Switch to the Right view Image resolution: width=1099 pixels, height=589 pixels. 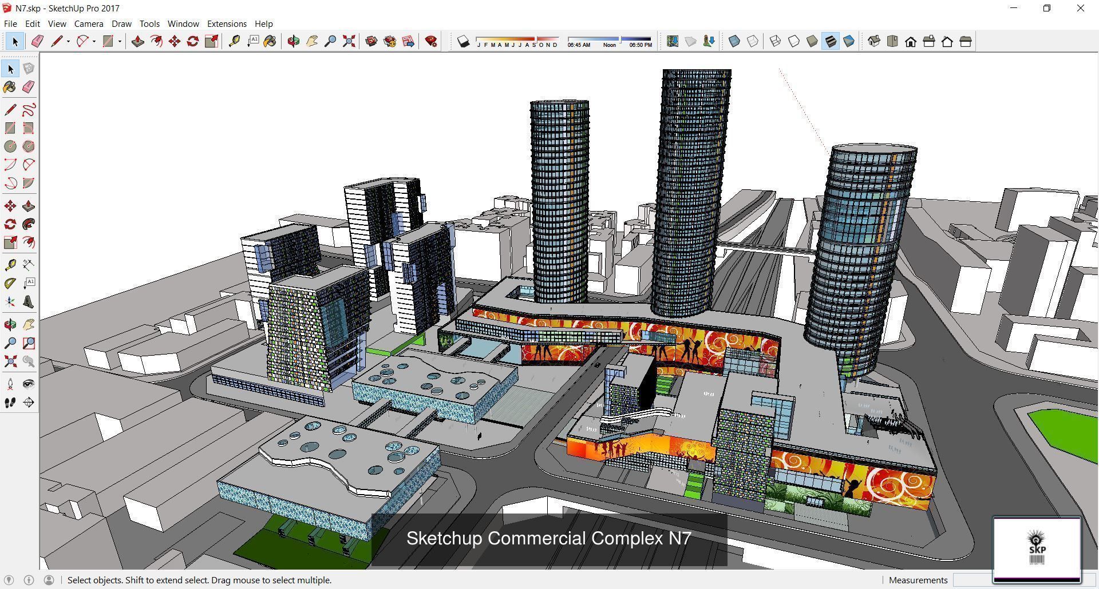coord(929,41)
